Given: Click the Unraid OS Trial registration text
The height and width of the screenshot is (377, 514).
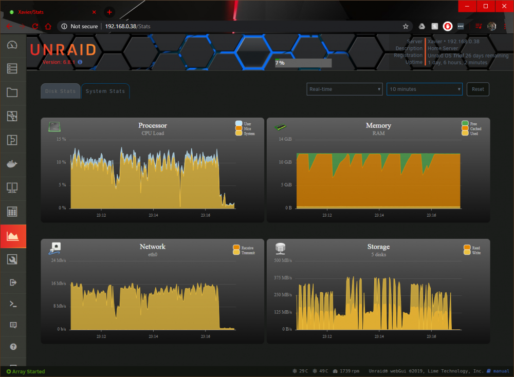Looking at the screenshot, I should 468,55.
